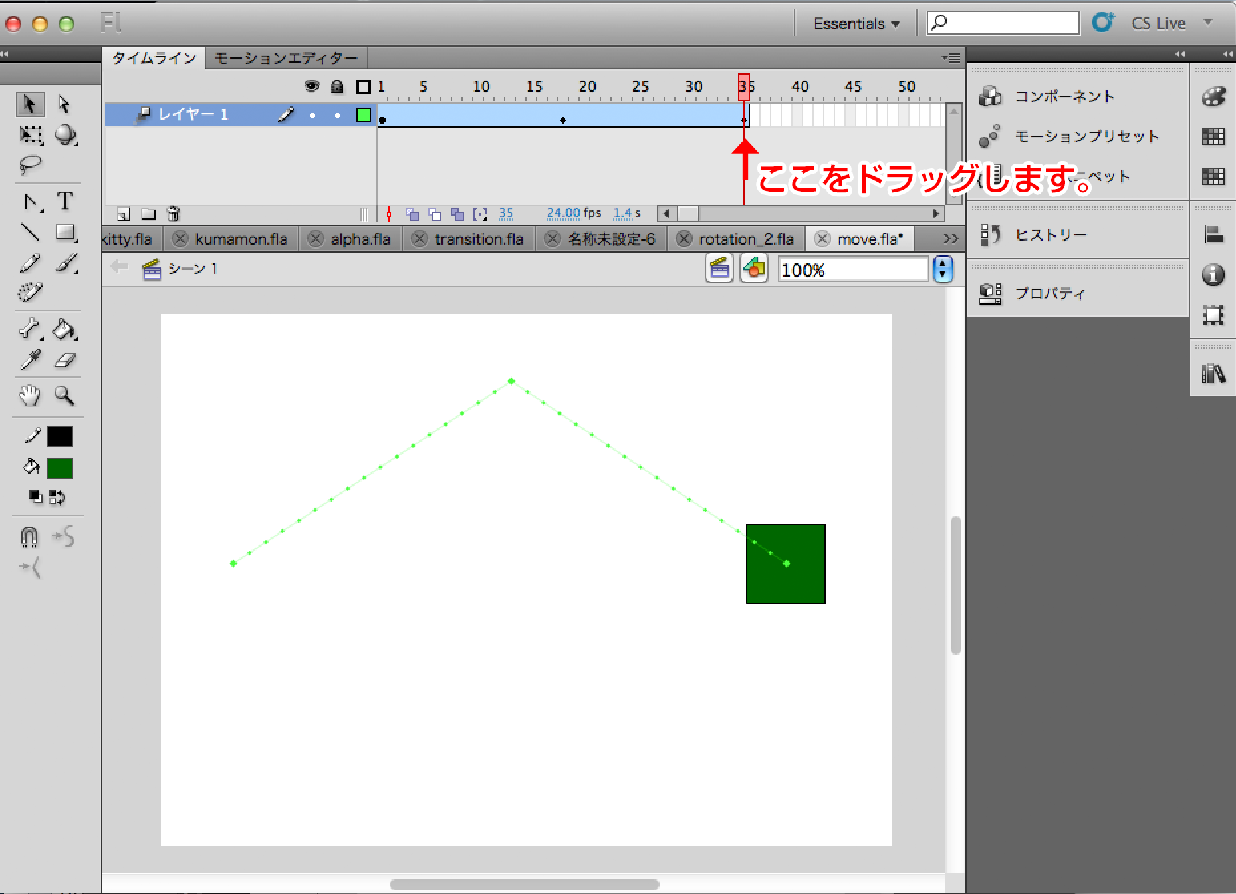Select the Eyedropper tool
This screenshot has height=894, width=1236.
[30, 361]
